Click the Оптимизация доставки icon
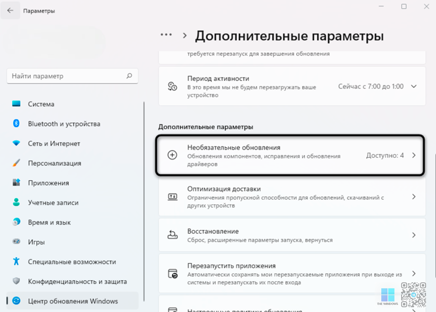 pos(172,197)
